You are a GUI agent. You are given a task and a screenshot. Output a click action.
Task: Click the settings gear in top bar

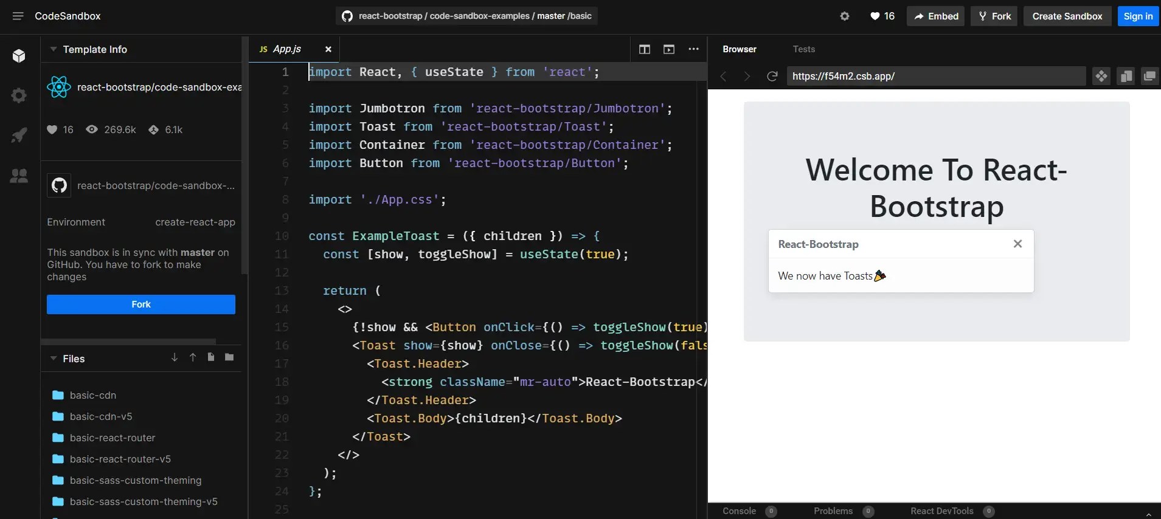click(845, 16)
